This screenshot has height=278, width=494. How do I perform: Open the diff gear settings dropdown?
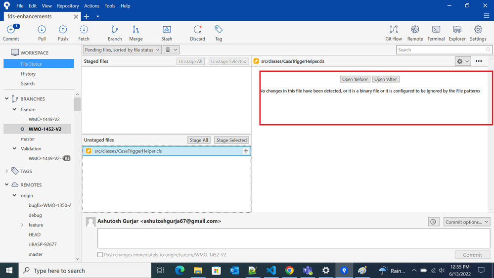click(x=463, y=61)
